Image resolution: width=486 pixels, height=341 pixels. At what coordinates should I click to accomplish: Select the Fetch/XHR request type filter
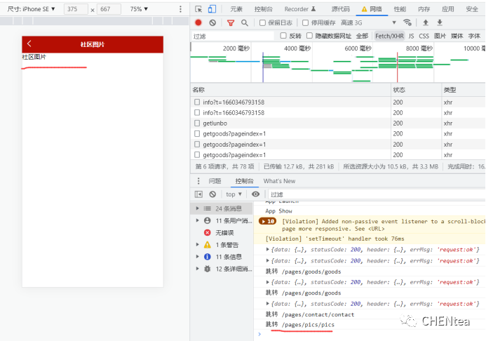(x=389, y=36)
